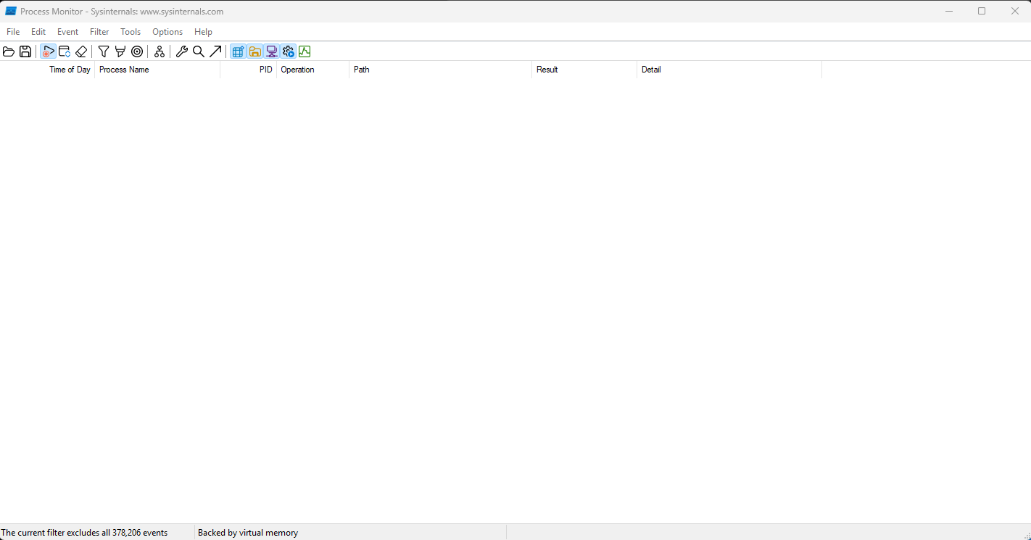The width and height of the screenshot is (1031, 540).
Task: Toggle Show Network Activity icon
Action: point(271,51)
